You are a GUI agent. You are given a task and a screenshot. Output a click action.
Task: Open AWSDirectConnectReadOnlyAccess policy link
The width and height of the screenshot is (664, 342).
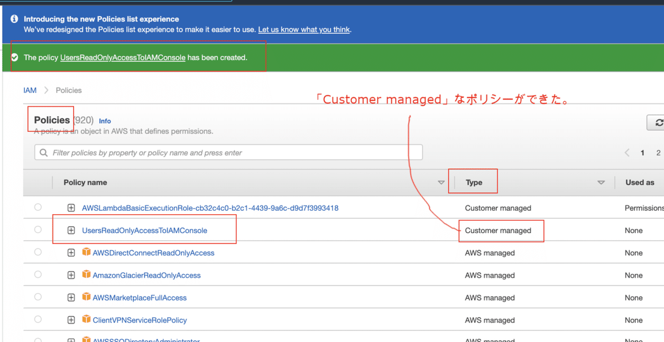pos(153,253)
